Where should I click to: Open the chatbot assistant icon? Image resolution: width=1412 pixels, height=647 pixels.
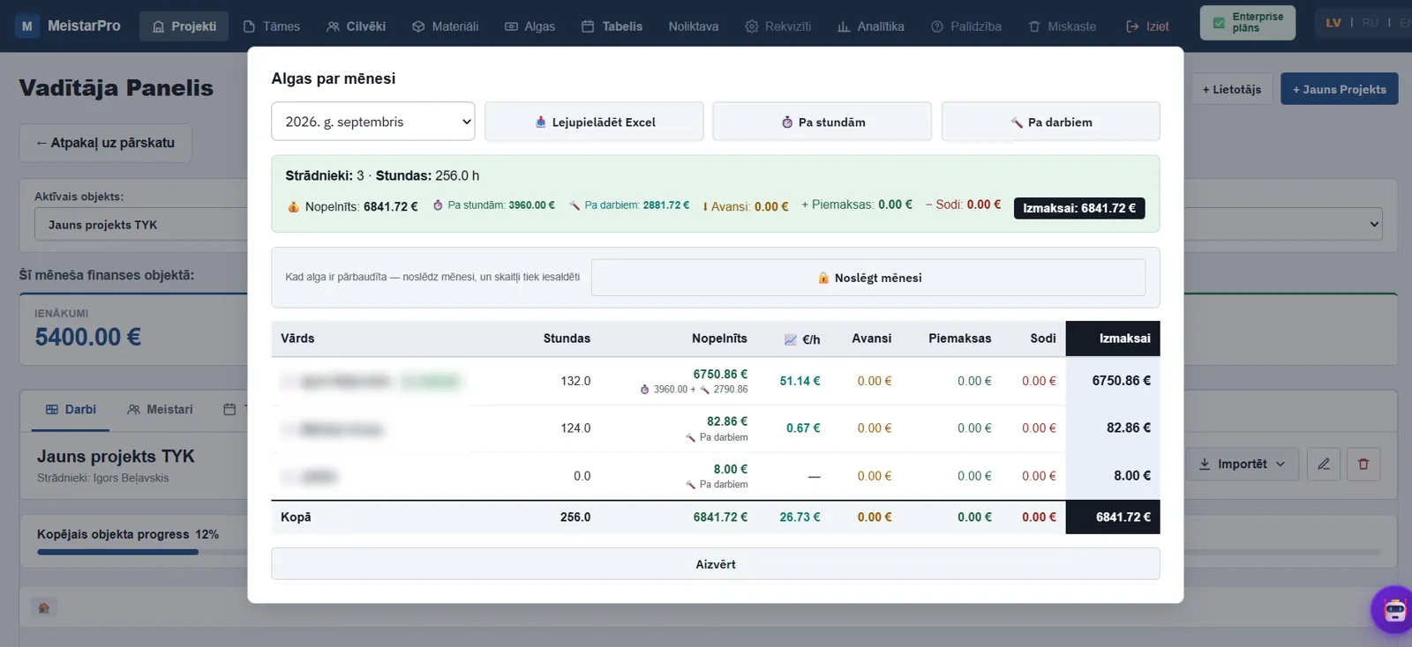pos(1394,609)
